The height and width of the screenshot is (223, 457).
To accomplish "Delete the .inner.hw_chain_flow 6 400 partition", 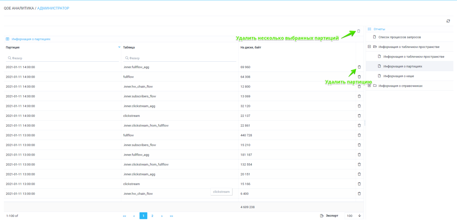I will point(359,193).
